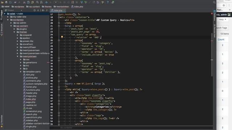Toggle code fold marker on line 18
The image size is (232, 130).
(59, 17)
